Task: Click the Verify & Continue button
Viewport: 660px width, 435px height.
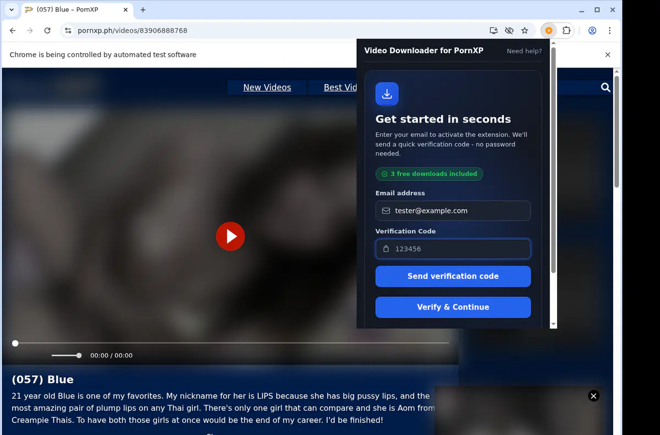Action: tap(453, 307)
